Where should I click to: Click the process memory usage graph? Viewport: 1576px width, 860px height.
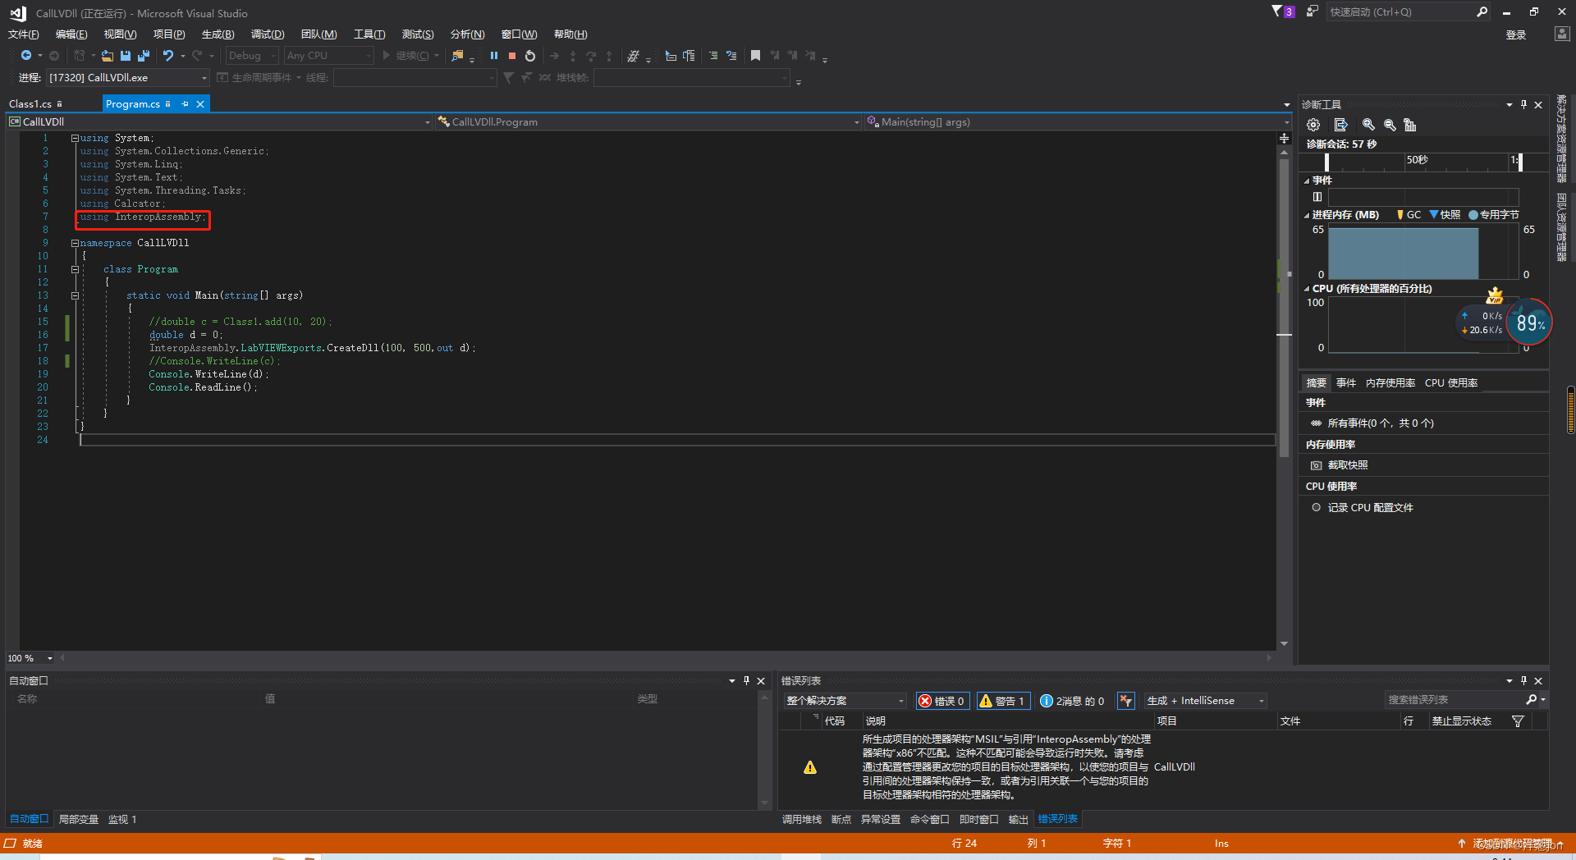(1423, 253)
